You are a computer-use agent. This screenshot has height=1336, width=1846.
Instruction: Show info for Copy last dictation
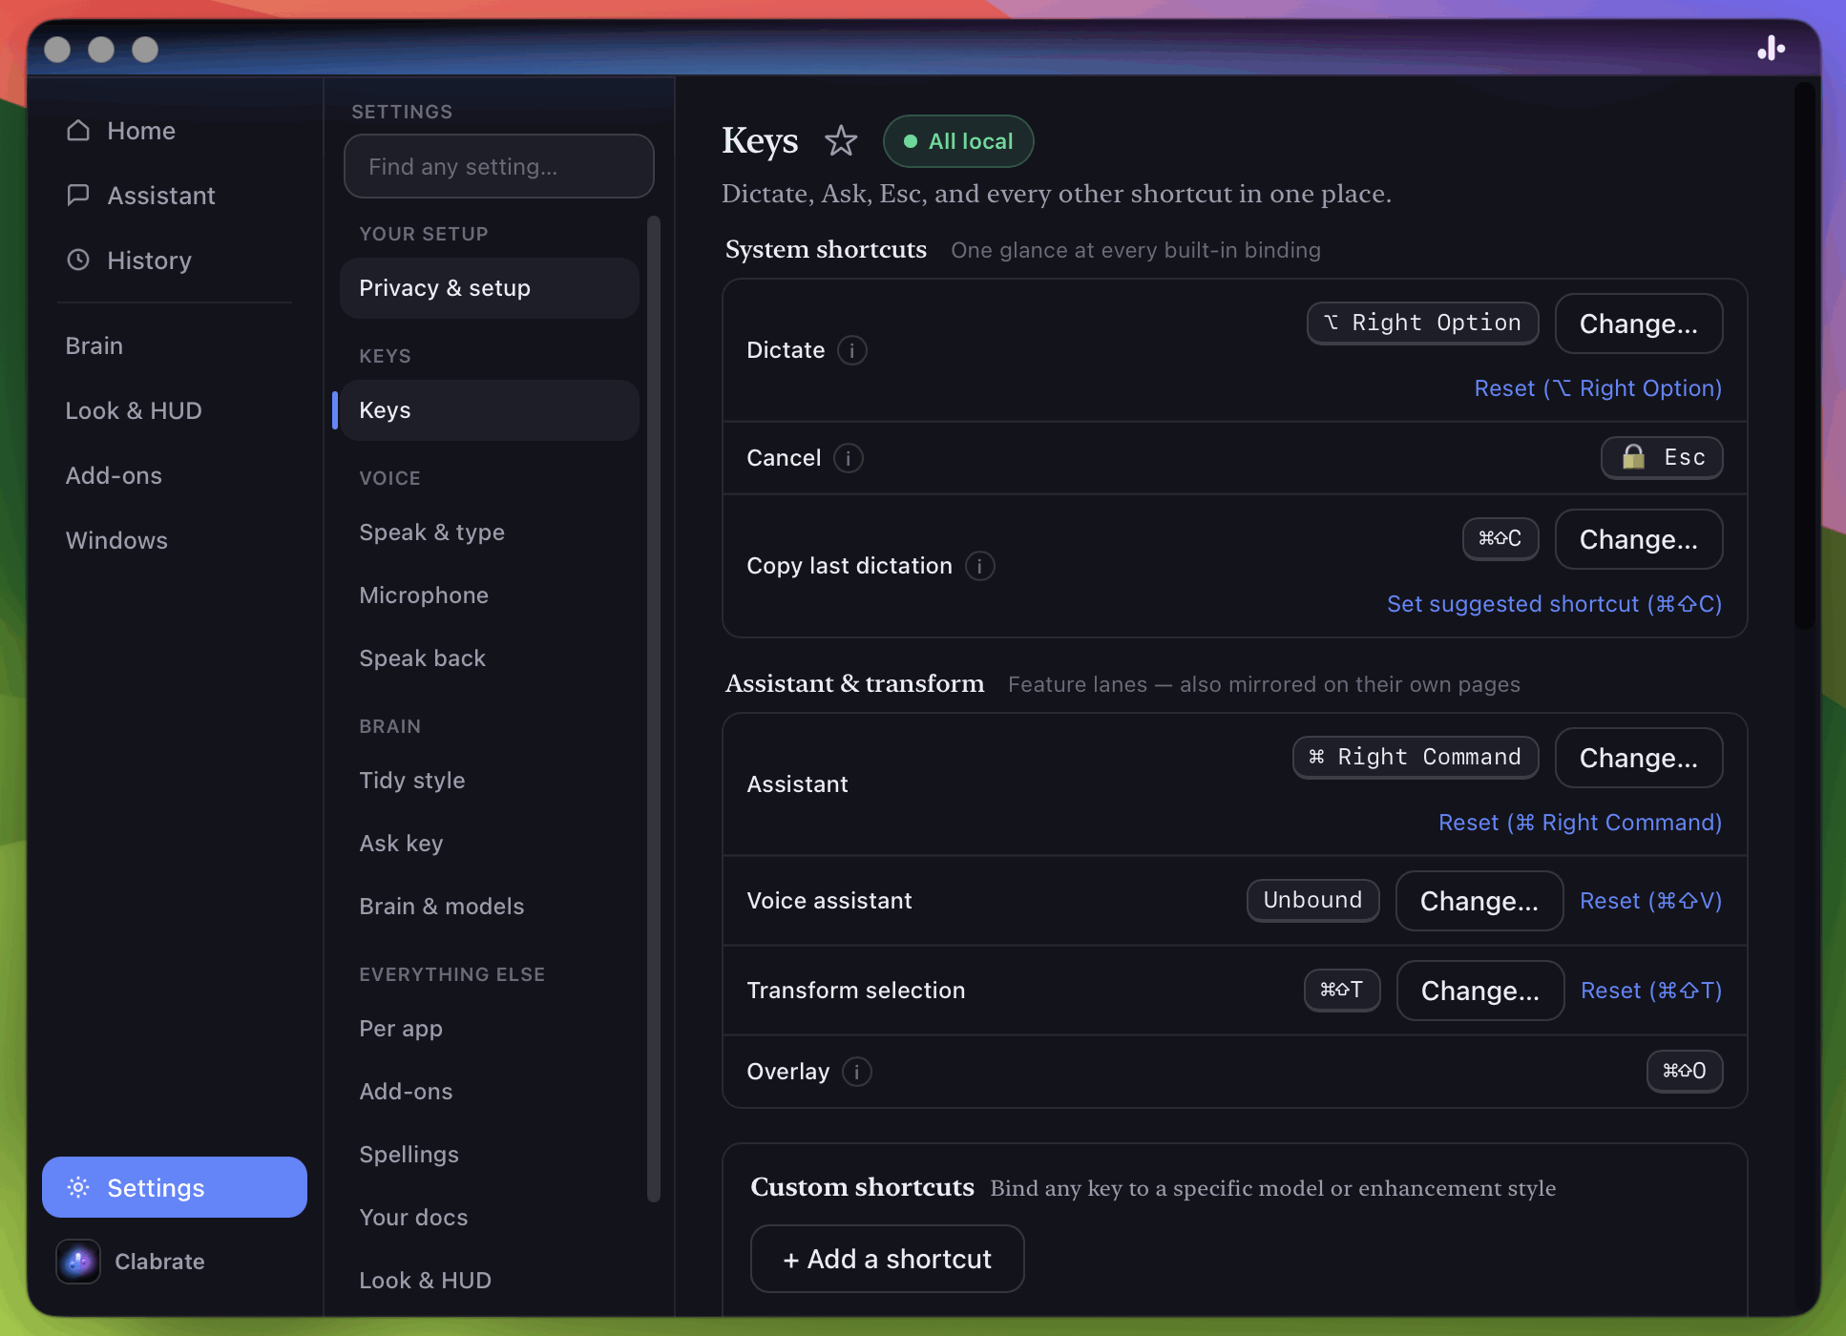[x=980, y=566]
